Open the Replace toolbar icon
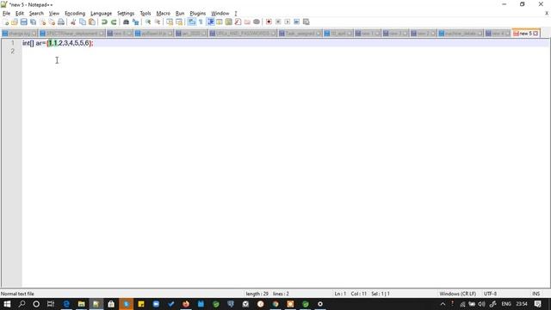The image size is (551, 310). [x=135, y=22]
